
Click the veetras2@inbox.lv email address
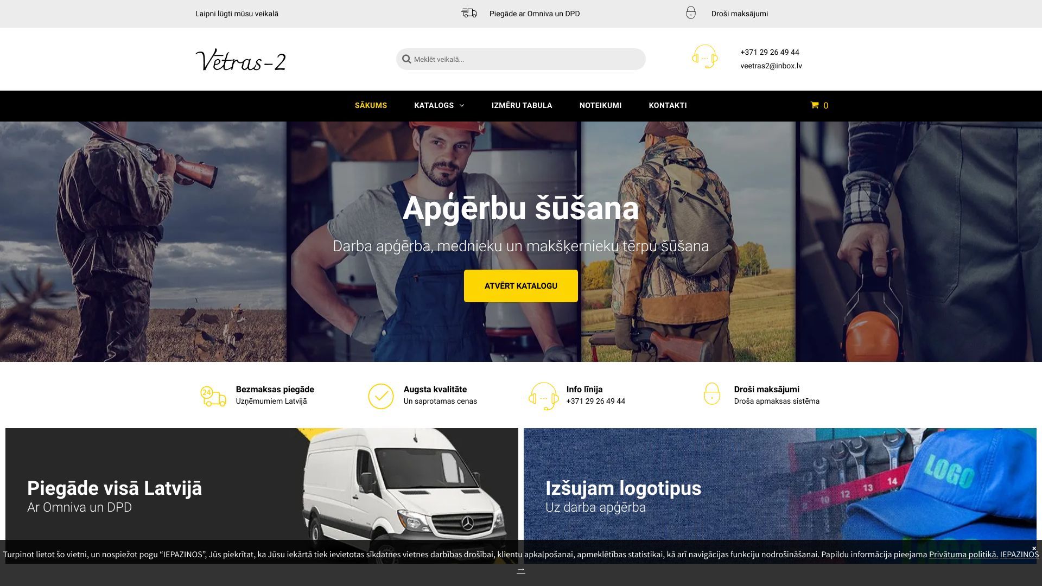point(771,66)
